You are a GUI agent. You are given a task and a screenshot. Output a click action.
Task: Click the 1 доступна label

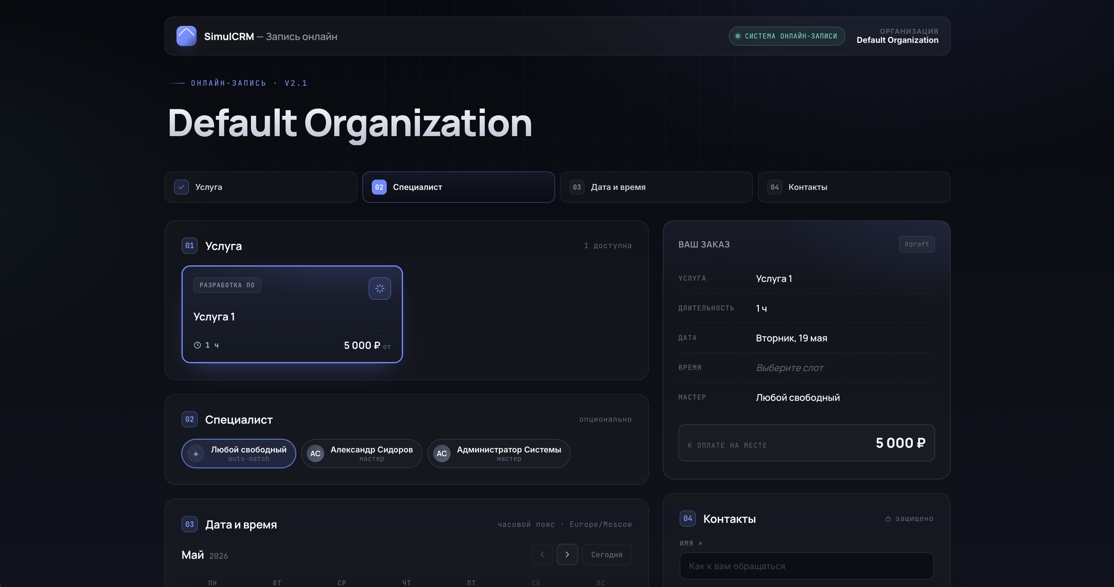(608, 245)
